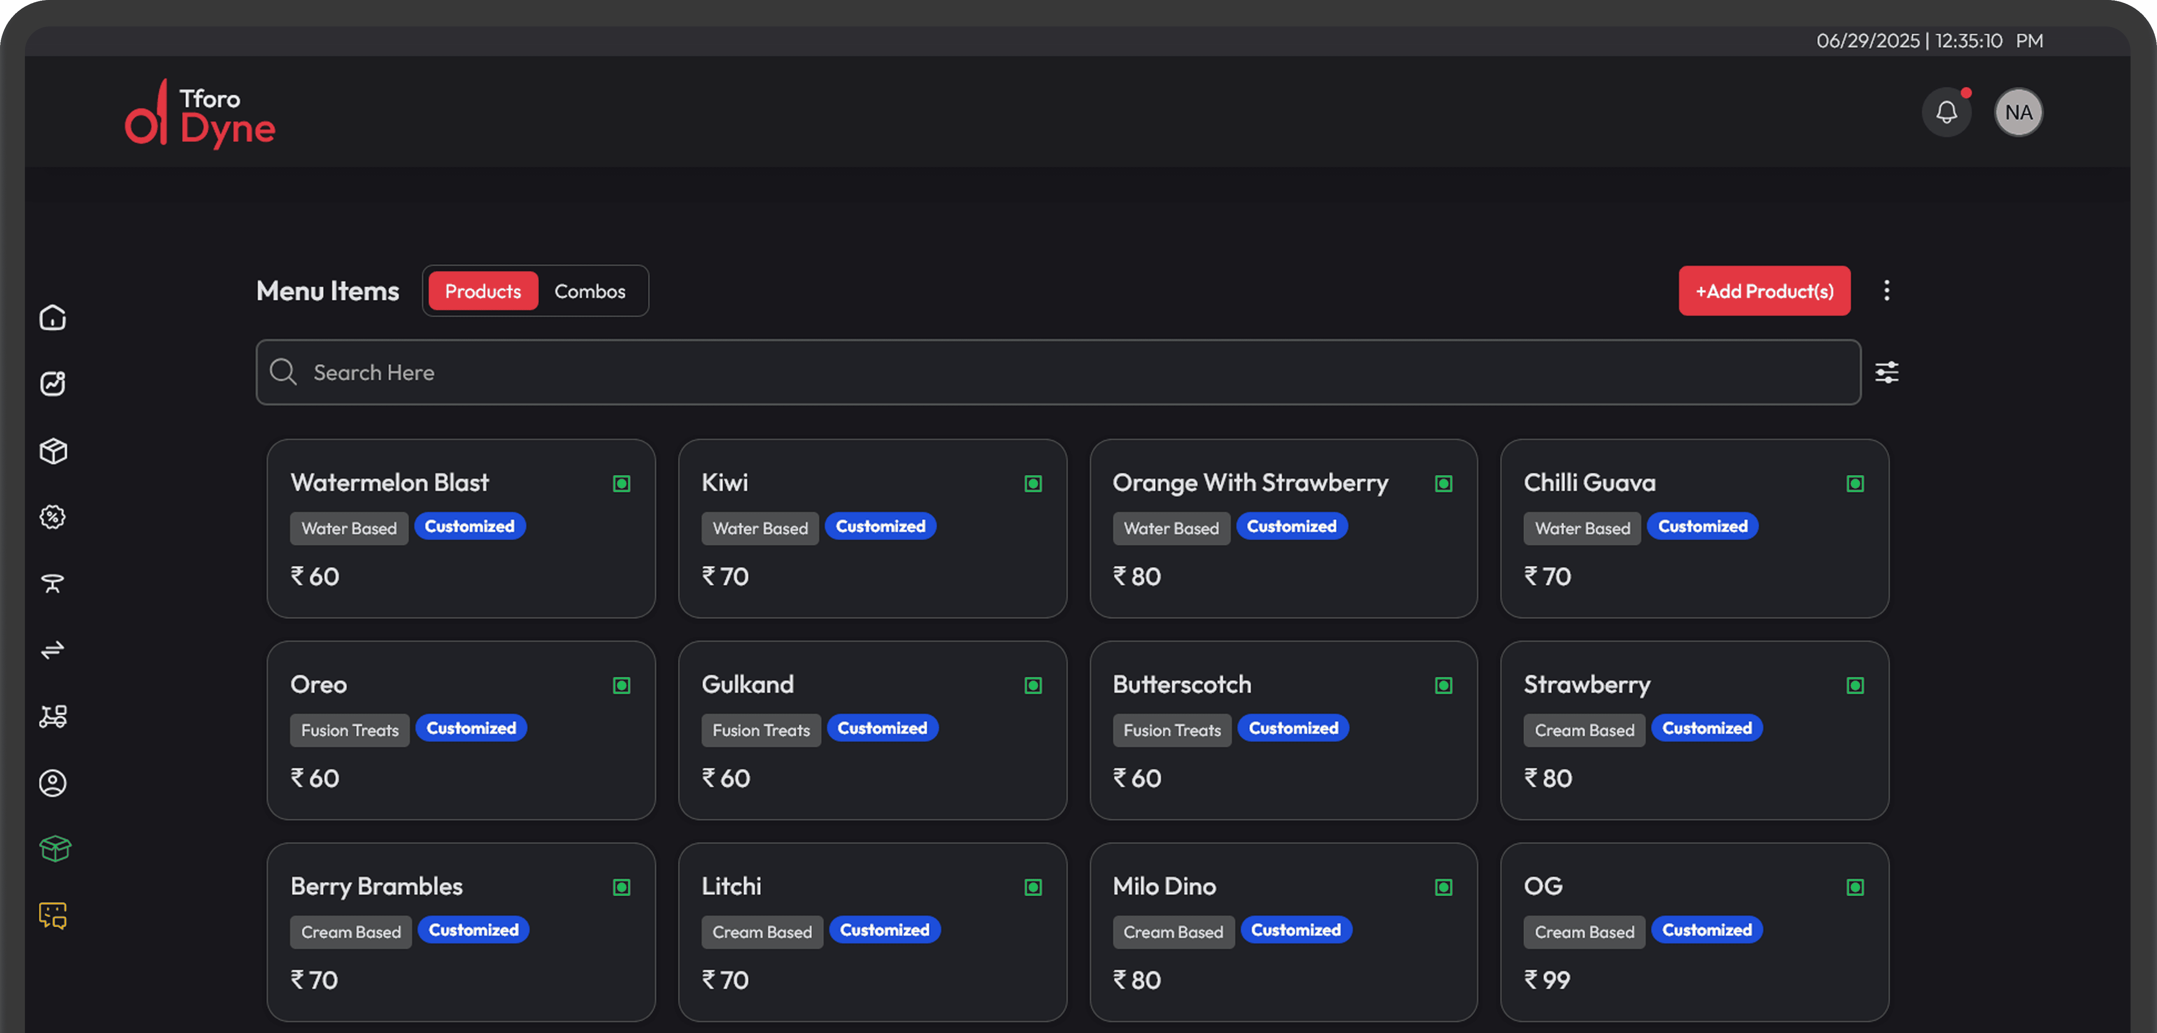
Task: Toggle Strawberry availability indicator
Action: point(1855,686)
